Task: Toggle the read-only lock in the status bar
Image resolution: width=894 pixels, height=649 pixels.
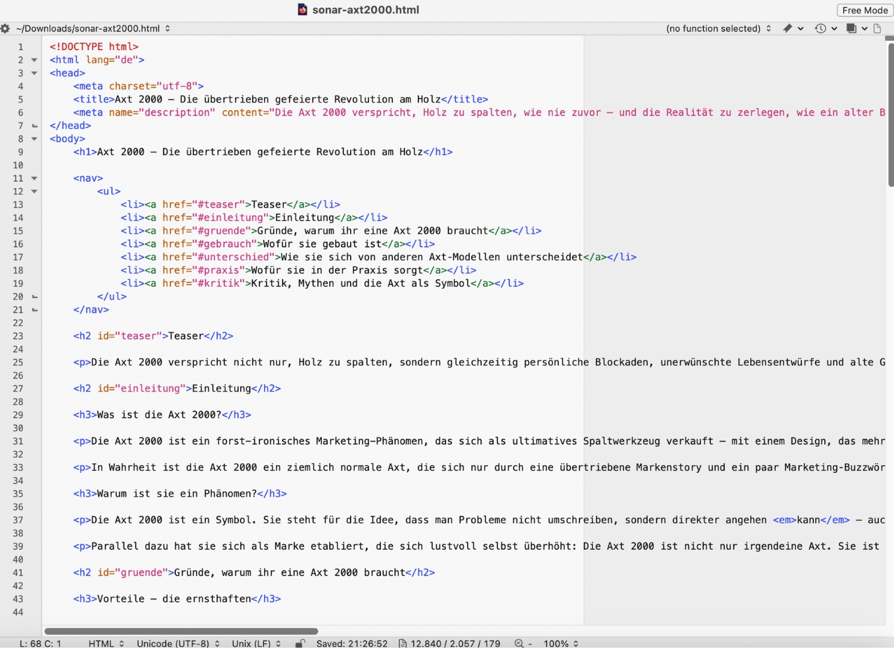Action: click(x=300, y=643)
